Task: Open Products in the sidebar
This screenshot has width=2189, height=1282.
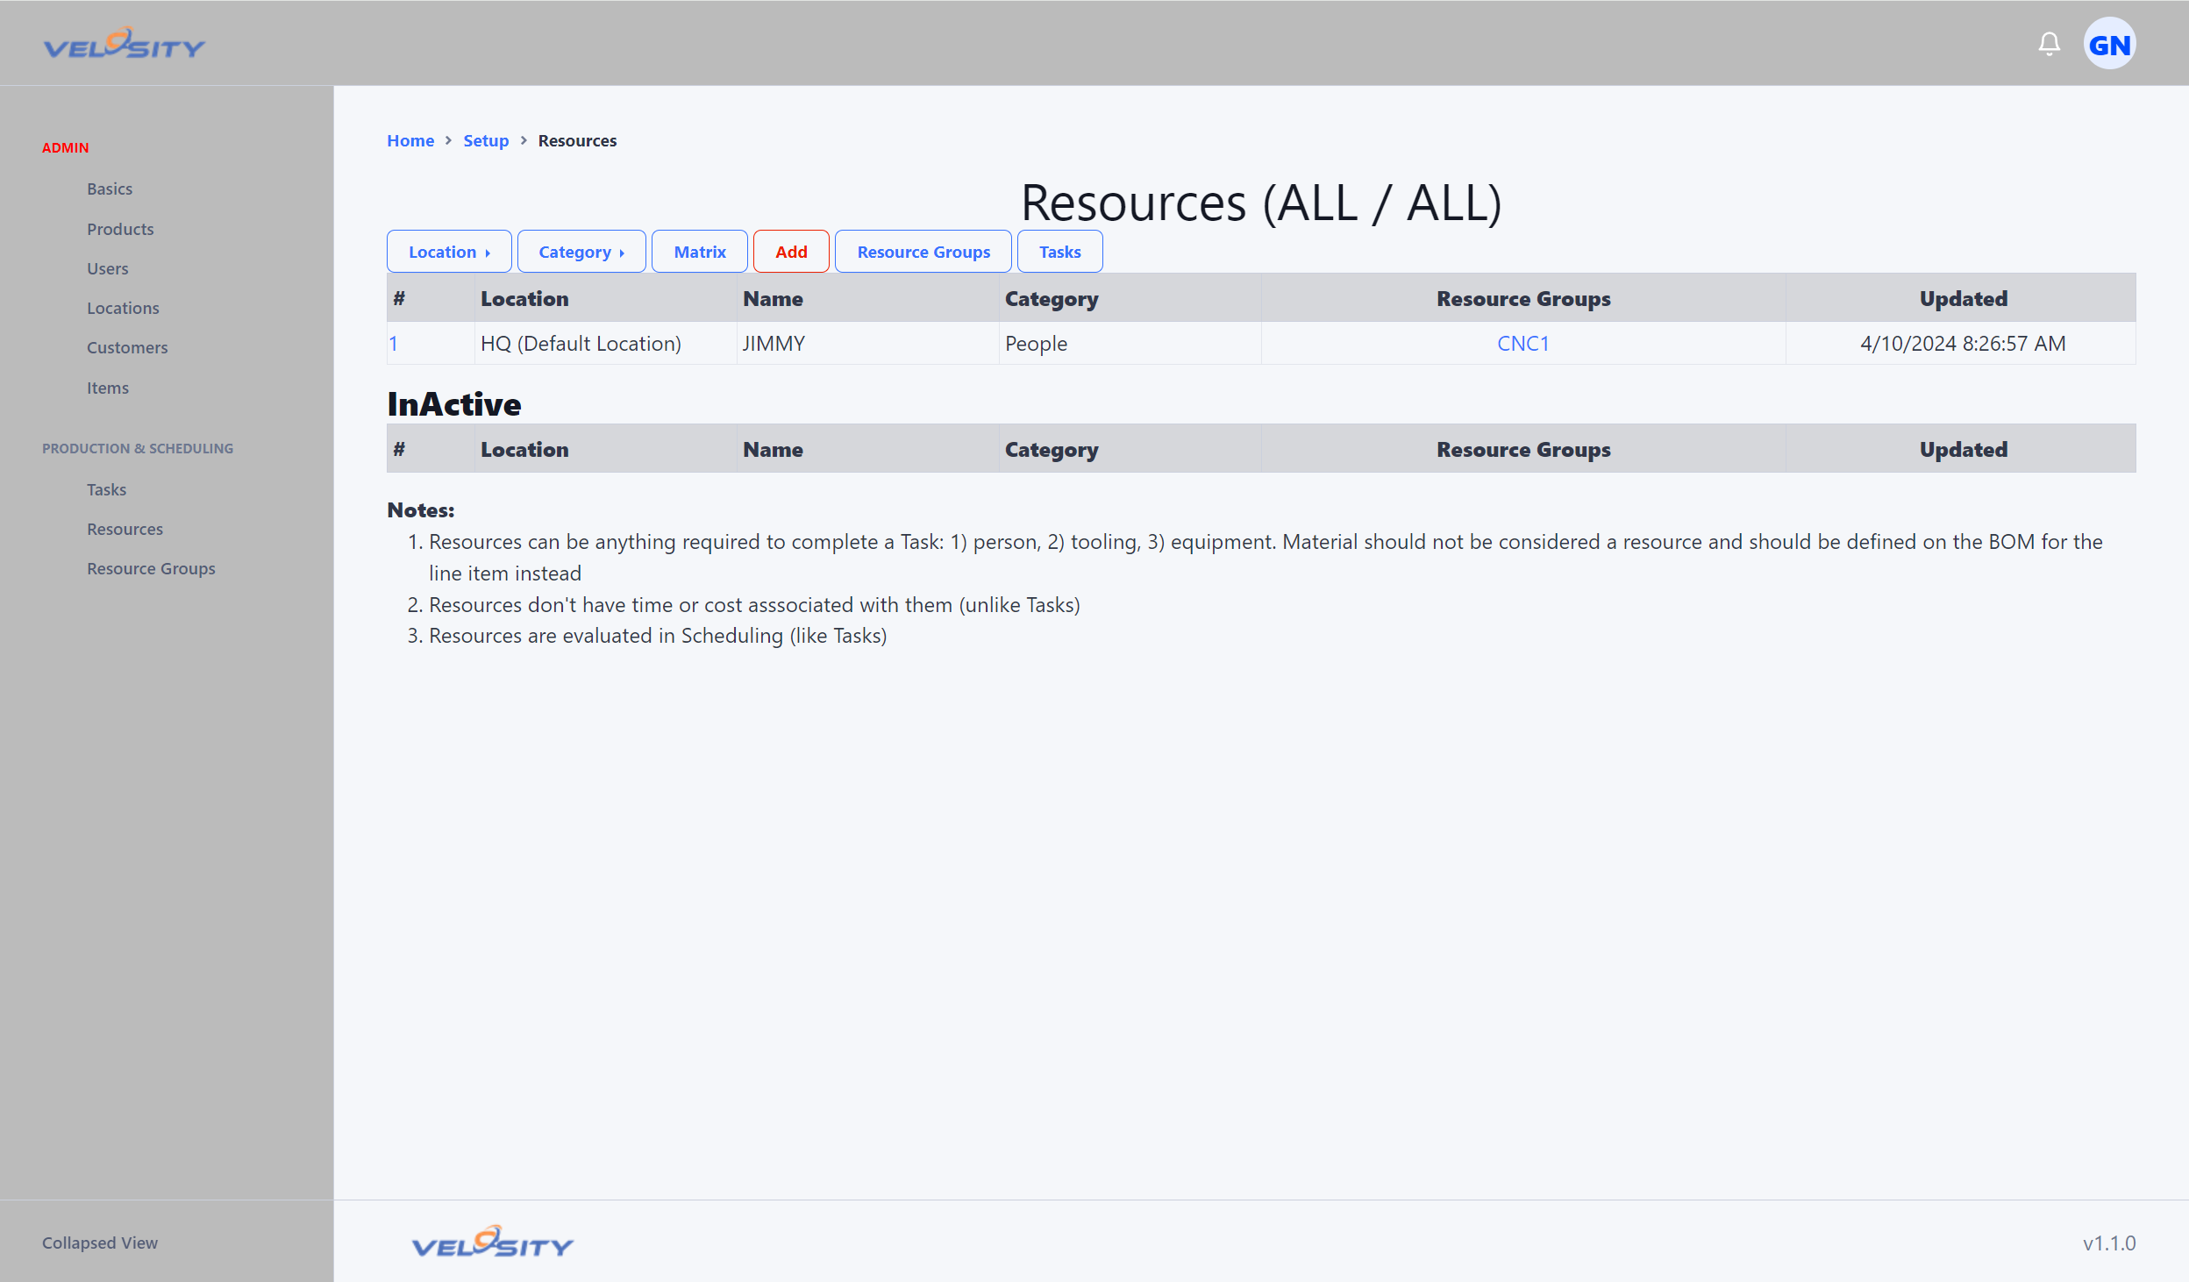Action: click(120, 229)
